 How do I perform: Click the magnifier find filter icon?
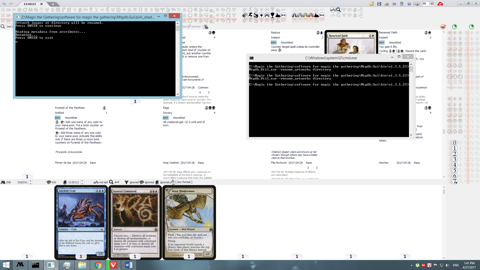[x=338, y=10]
